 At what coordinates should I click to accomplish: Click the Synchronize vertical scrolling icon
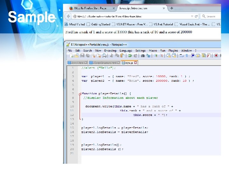coord(169,55)
